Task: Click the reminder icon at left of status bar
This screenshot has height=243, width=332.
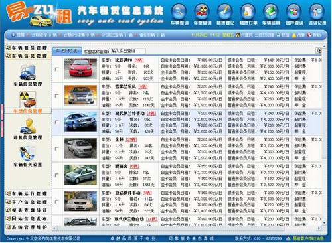Action: [x=13, y=35]
